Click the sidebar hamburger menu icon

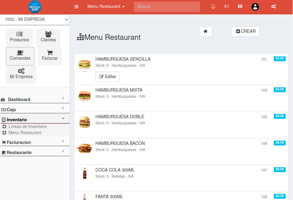click(76, 6)
